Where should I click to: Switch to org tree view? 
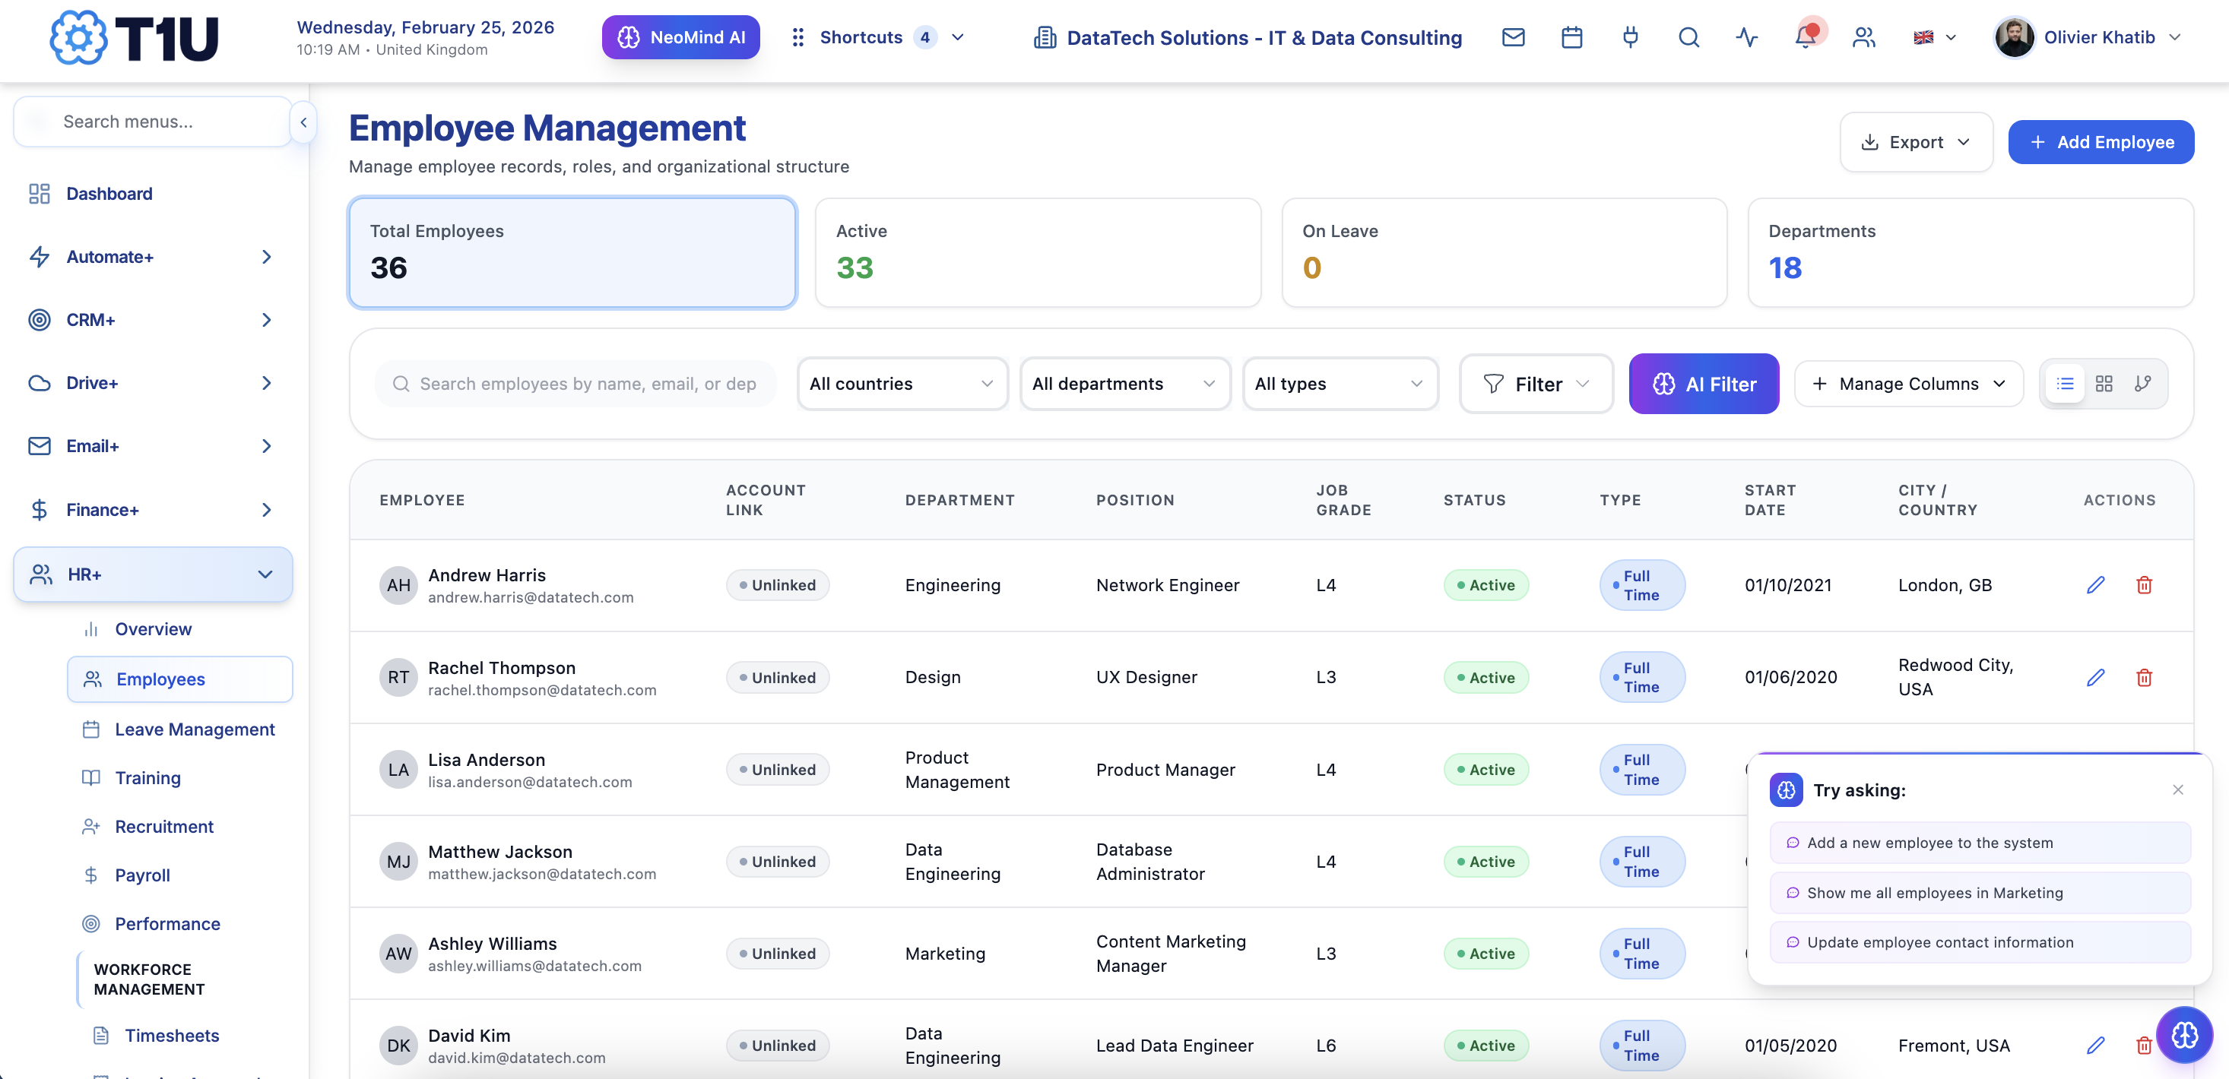[x=2142, y=384]
